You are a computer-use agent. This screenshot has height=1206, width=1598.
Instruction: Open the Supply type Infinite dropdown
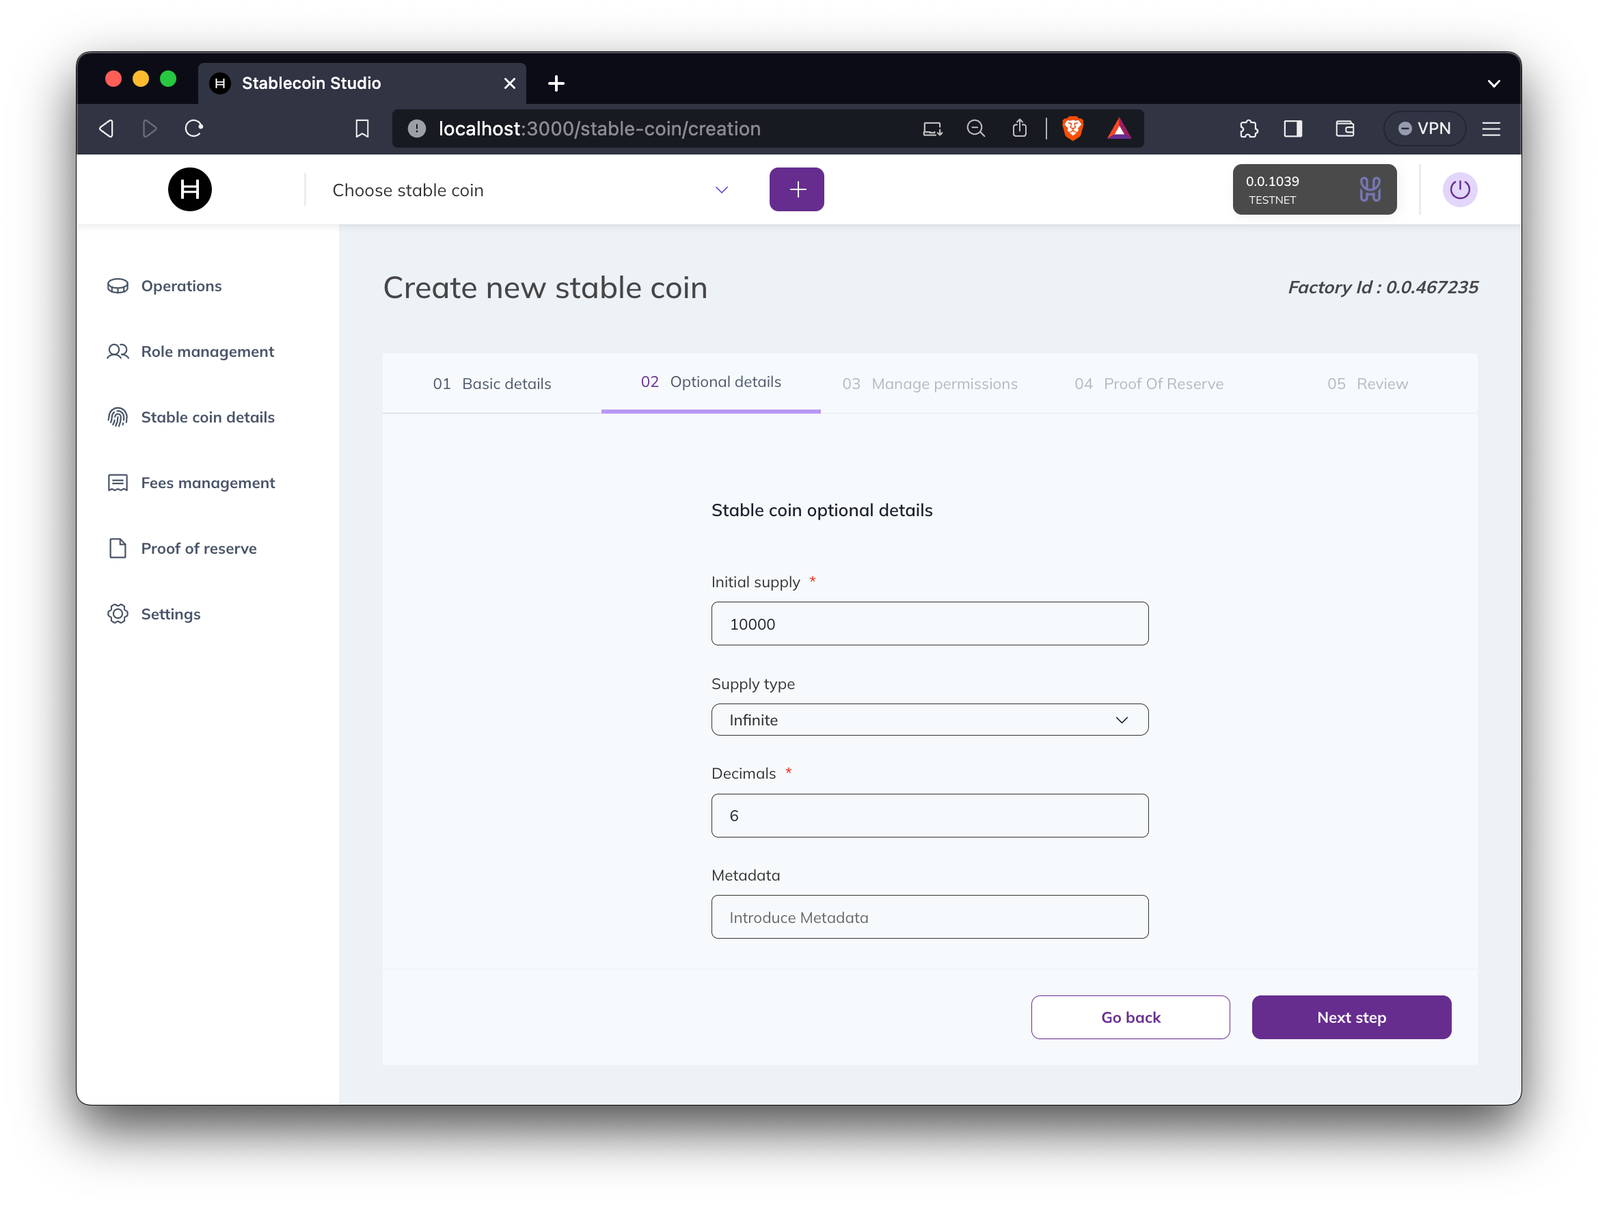[x=929, y=720]
